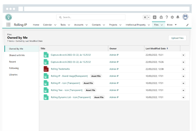Open the Setup gear icon
196x131 pixels.
[172, 17]
